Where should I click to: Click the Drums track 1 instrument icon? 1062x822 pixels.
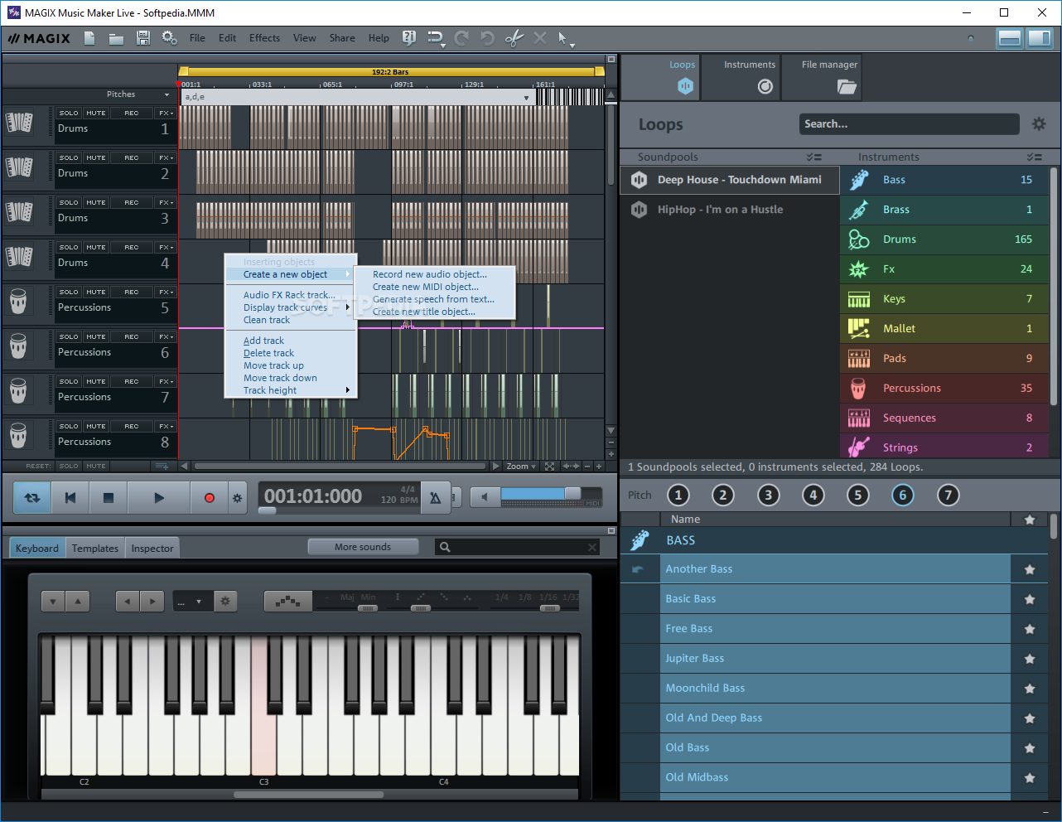click(19, 123)
